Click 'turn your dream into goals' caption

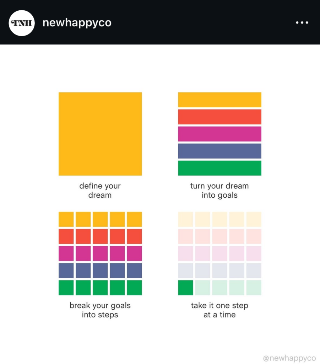(x=219, y=191)
